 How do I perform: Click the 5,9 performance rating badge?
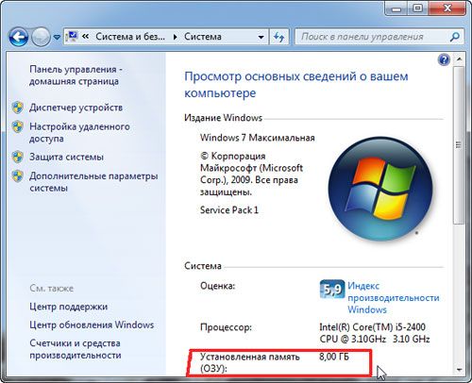pyautogui.click(x=331, y=290)
